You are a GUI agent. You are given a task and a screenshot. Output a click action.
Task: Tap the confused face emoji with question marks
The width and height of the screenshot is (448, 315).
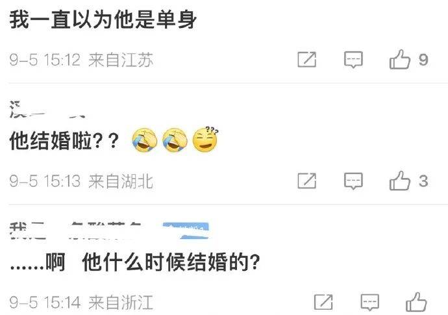pyautogui.click(x=205, y=139)
